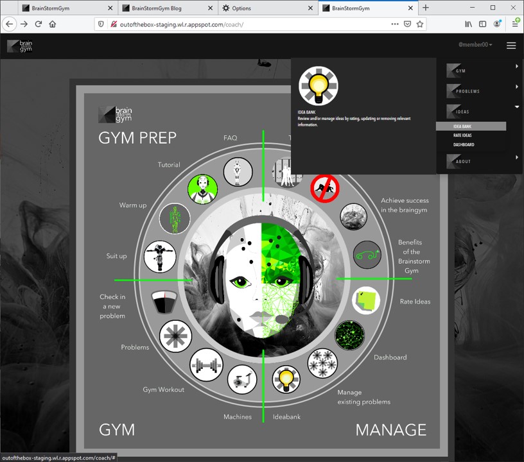Click the Machines label
The width and height of the screenshot is (524, 462).
coord(238,416)
